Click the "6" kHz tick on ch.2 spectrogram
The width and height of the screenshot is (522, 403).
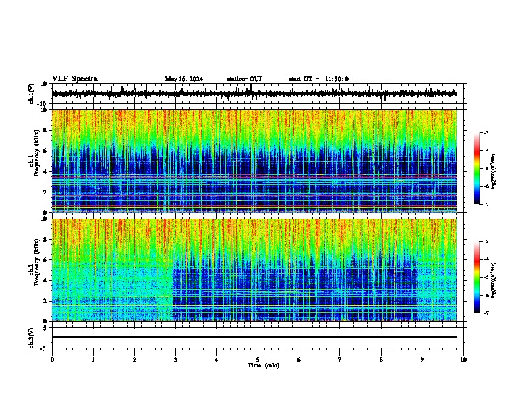(45, 260)
